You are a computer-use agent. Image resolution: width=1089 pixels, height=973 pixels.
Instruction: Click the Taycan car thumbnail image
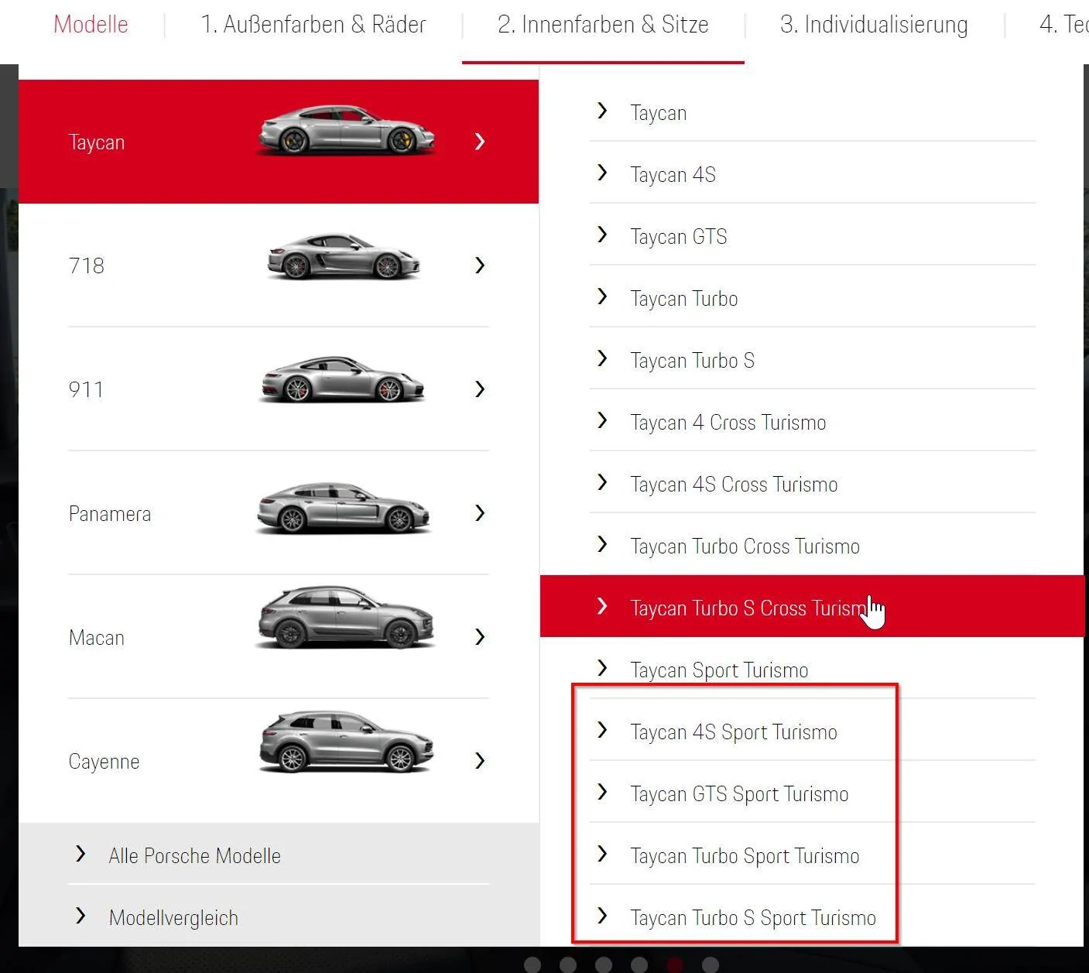(346, 130)
